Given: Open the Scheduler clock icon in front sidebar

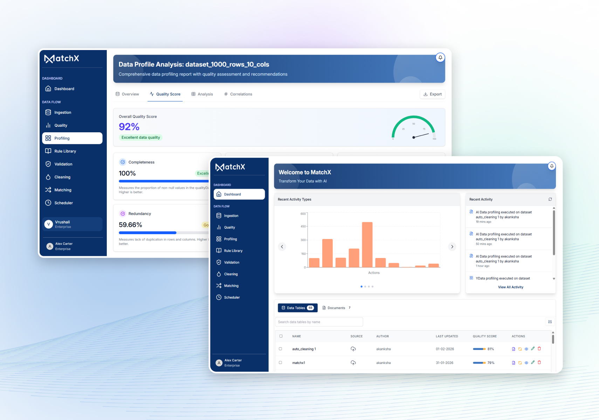Looking at the screenshot, I should 219,297.
